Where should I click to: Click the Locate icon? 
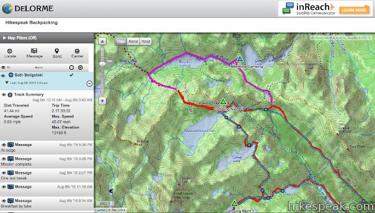pos(10,51)
